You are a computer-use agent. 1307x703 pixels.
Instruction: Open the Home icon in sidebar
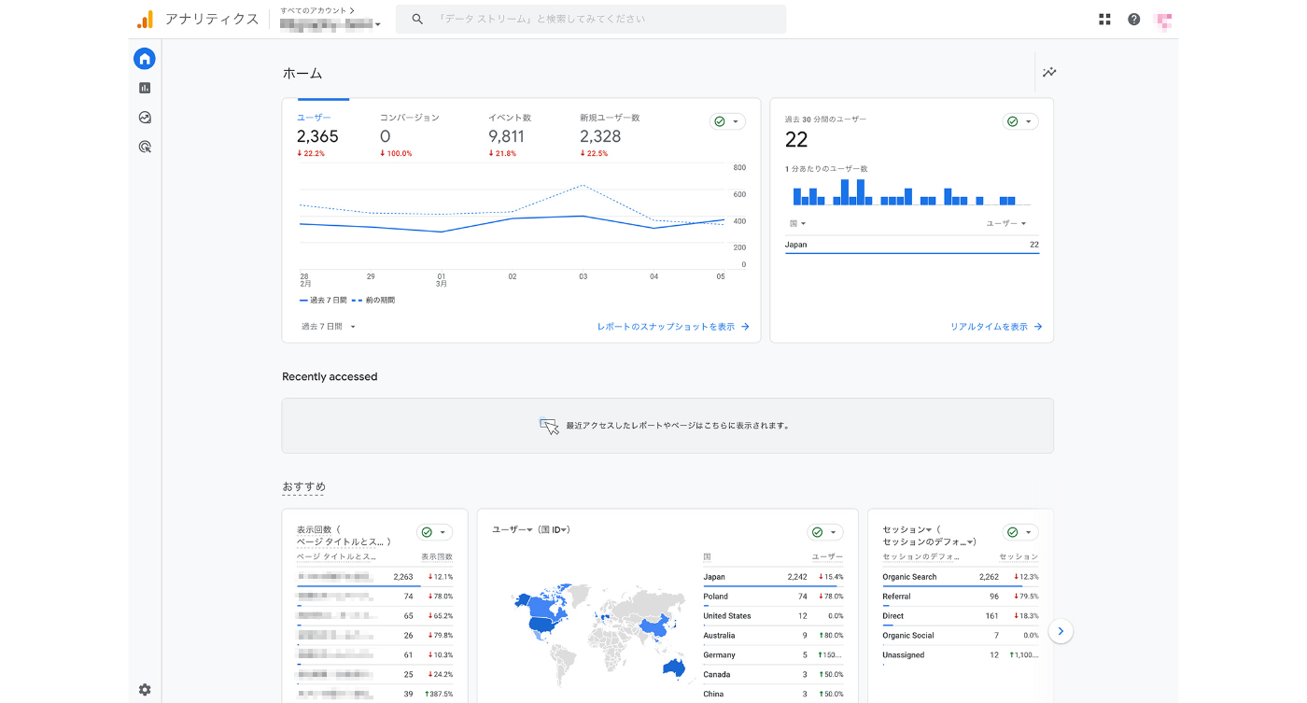(x=144, y=59)
